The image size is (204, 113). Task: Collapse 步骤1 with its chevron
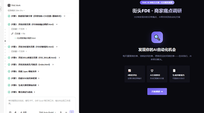64,16
